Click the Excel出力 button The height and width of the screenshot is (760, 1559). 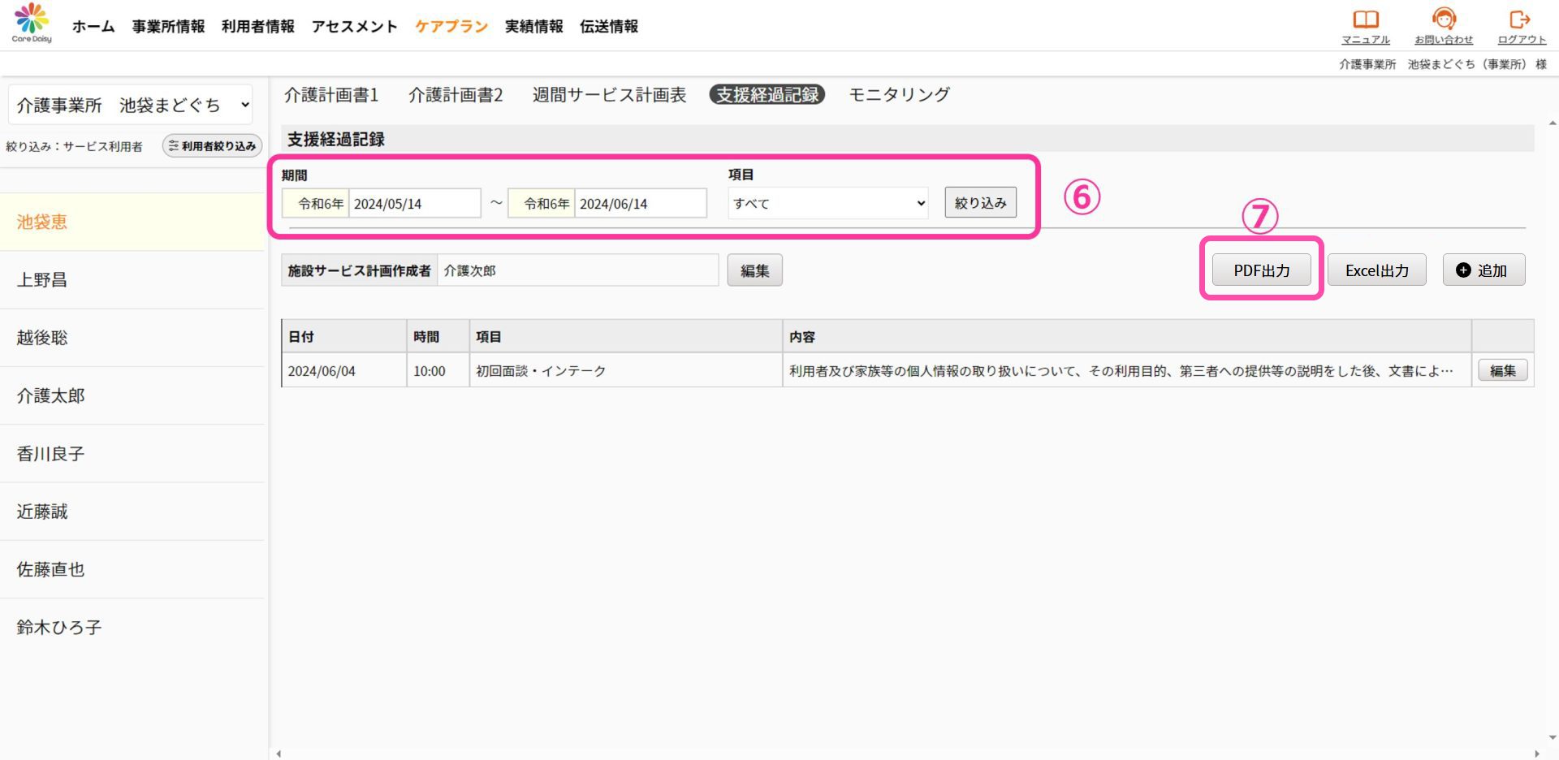tap(1376, 270)
